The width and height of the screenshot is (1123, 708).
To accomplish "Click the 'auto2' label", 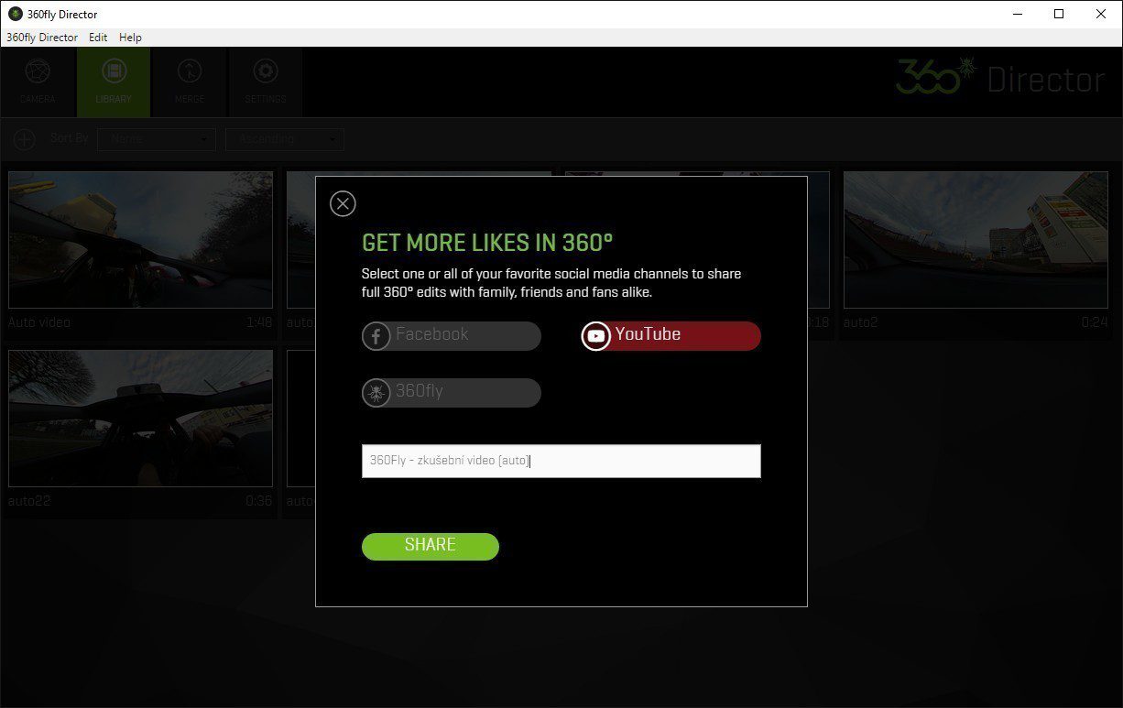I will pyautogui.click(x=861, y=322).
